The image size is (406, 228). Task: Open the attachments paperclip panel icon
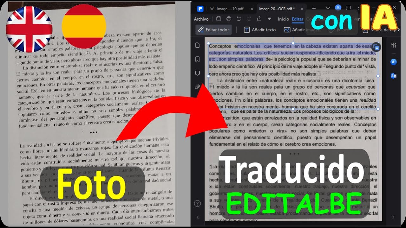(x=197, y=87)
